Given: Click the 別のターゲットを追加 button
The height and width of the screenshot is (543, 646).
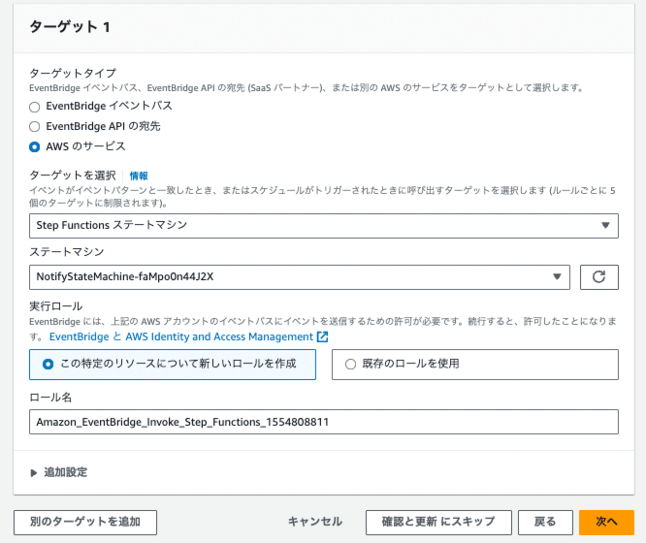Looking at the screenshot, I should click(85, 522).
